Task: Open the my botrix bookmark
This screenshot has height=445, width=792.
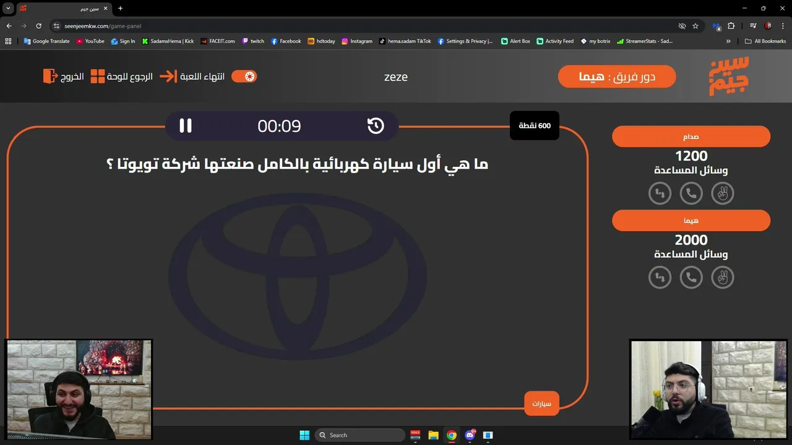Action: point(595,41)
